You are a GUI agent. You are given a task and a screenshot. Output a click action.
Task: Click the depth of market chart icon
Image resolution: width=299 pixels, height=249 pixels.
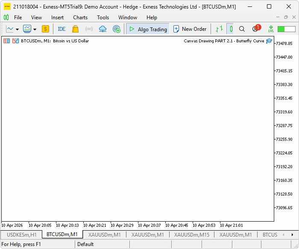click(15, 41)
